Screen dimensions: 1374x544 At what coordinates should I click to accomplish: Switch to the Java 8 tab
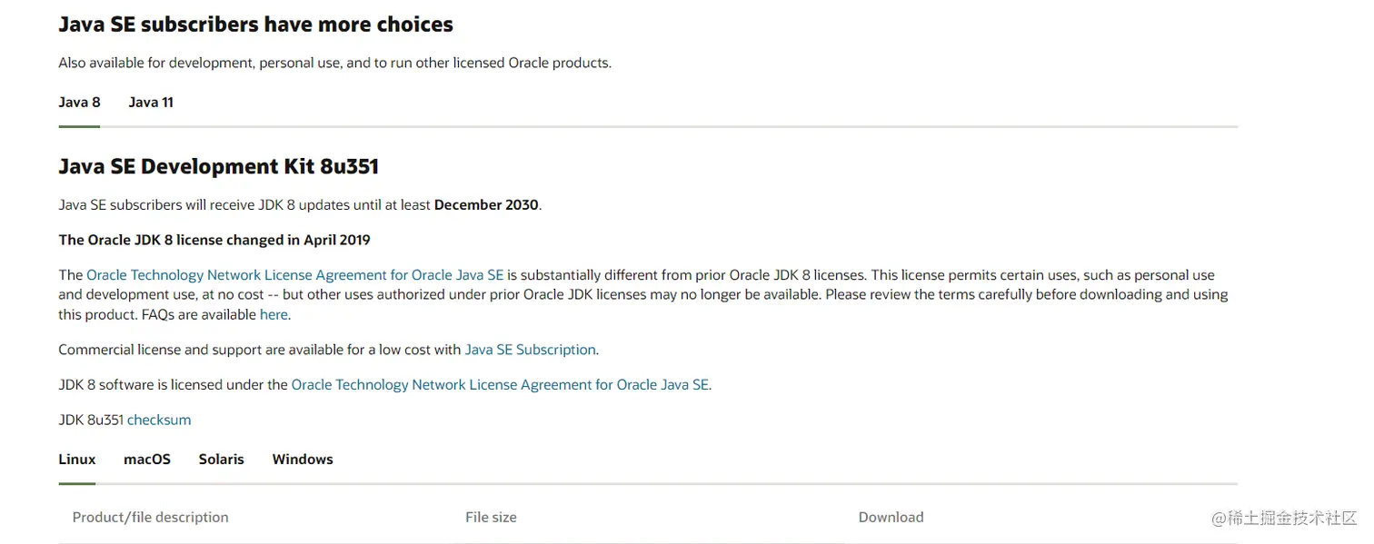click(x=79, y=103)
